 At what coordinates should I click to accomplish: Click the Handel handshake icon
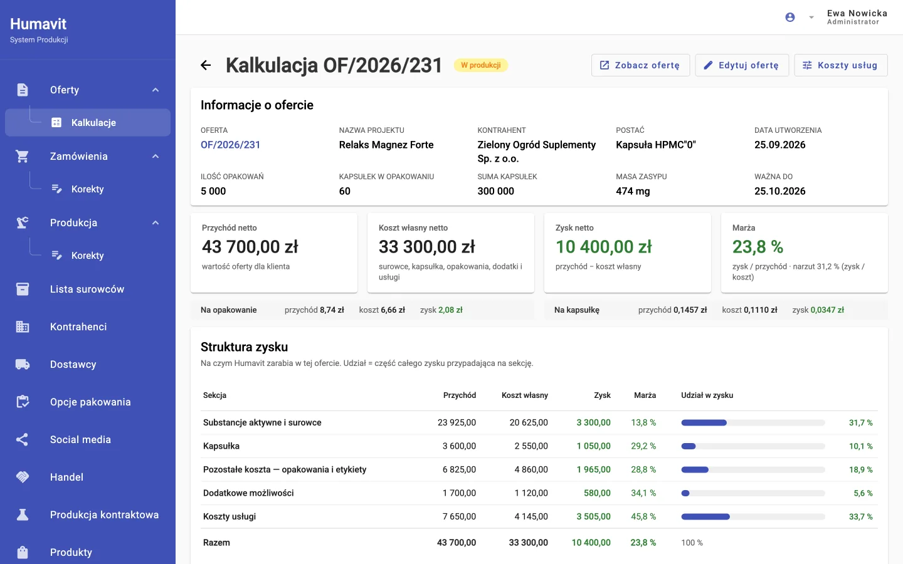coord(23,477)
